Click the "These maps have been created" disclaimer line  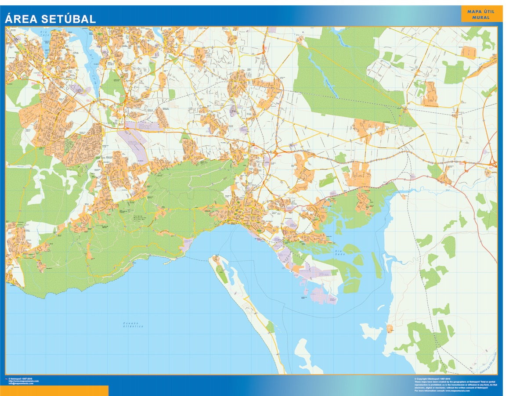[455, 382]
